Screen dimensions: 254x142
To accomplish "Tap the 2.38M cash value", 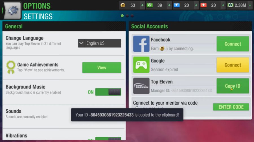I will [240, 5].
